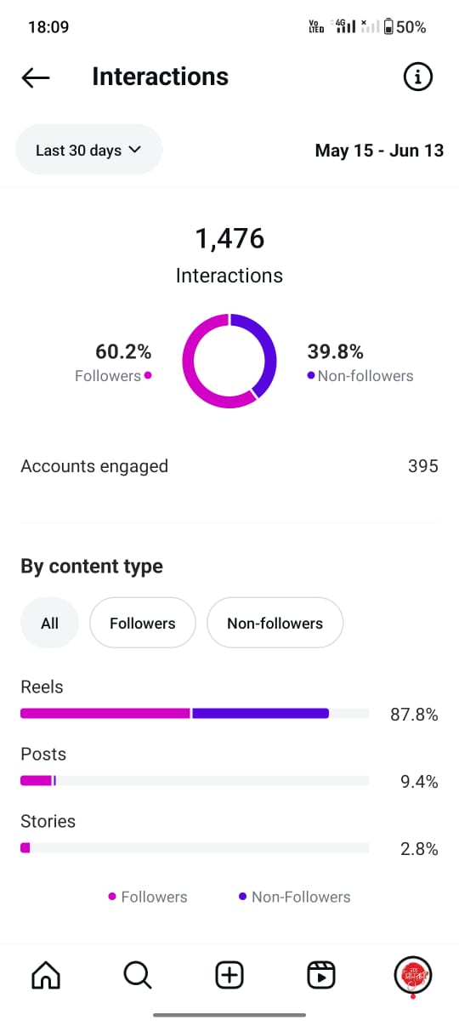Open the info circle icon
Viewport: 459px width, 1026px height.
(417, 77)
